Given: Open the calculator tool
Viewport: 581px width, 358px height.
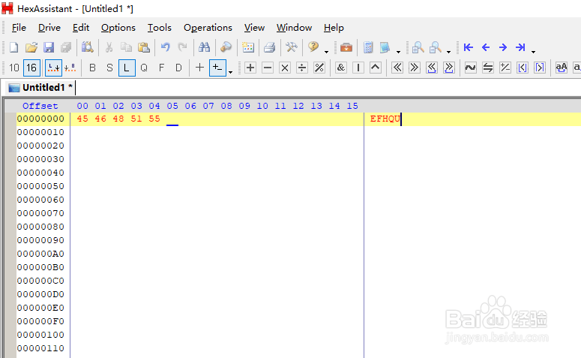Looking at the screenshot, I should pyautogui.click(x=368, y=47).
